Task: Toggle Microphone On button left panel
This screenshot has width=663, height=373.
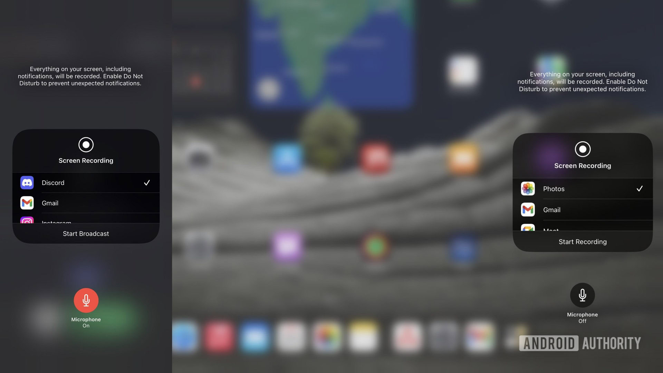Action: point(86,300)
